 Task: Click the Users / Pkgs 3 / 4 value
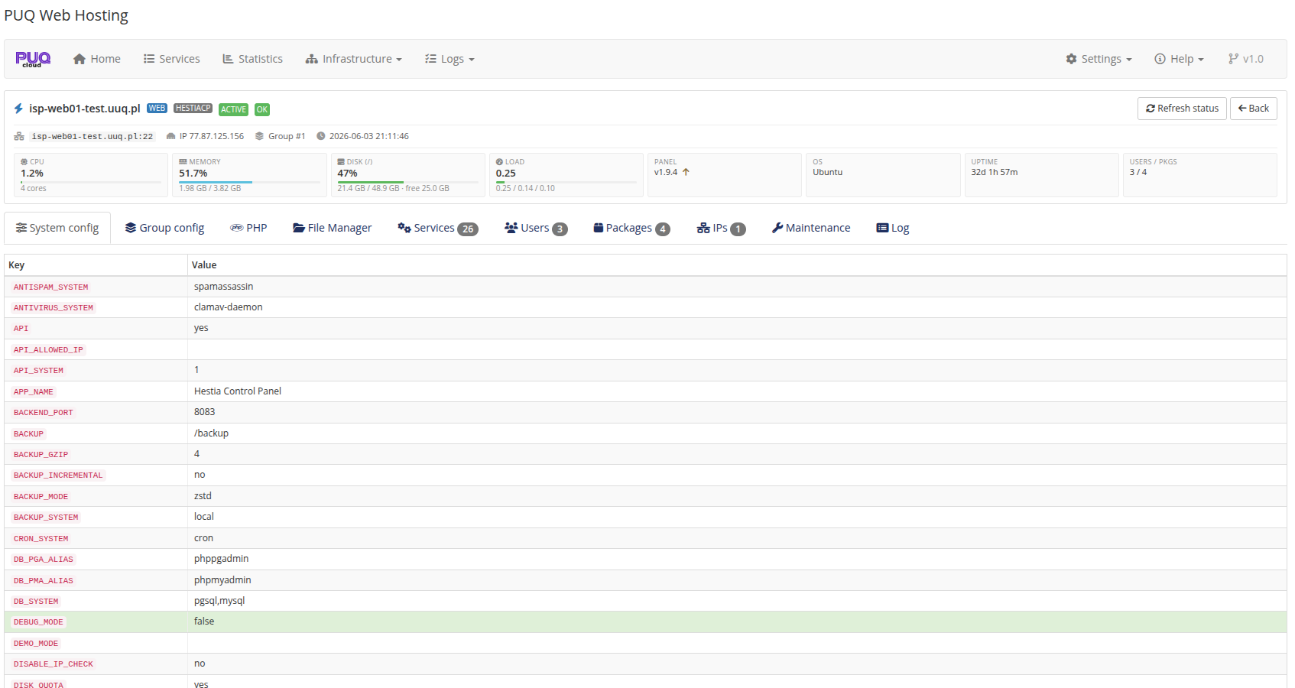coord(1138,172)
